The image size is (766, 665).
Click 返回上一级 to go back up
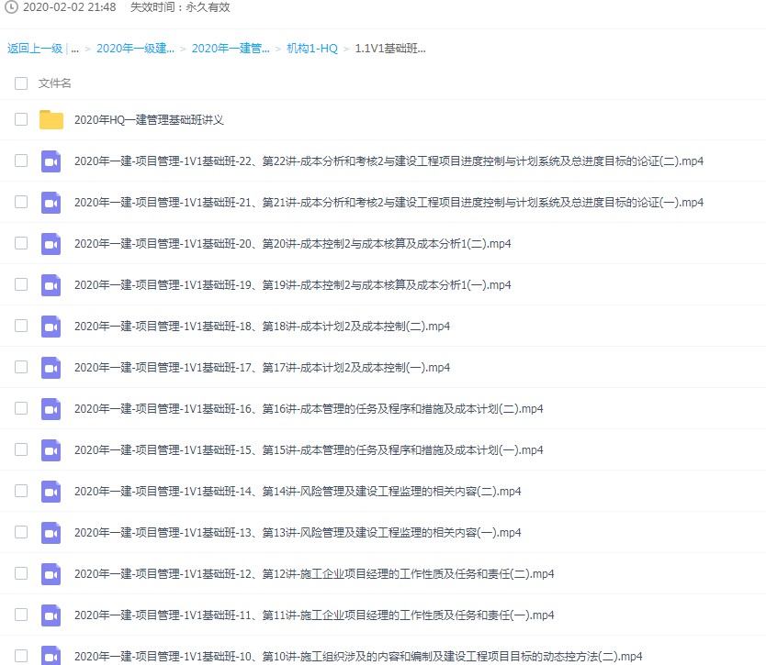[x=35, y=49]
